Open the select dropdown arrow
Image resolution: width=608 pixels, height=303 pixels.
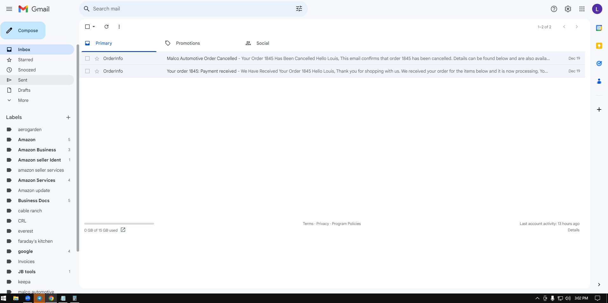pos(94,27)
